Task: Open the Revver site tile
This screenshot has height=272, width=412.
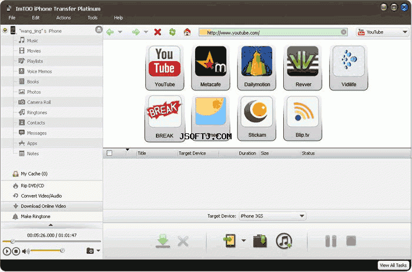Action: pos(303,68)
